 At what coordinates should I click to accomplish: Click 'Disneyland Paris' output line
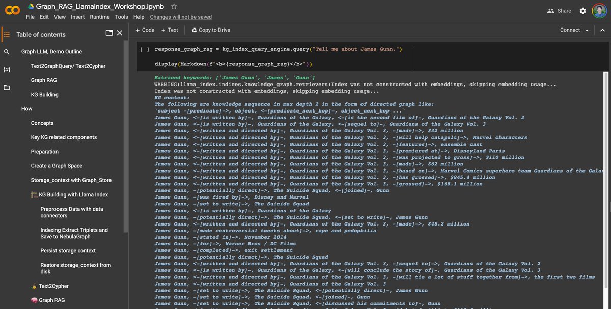tap(329, 151)
